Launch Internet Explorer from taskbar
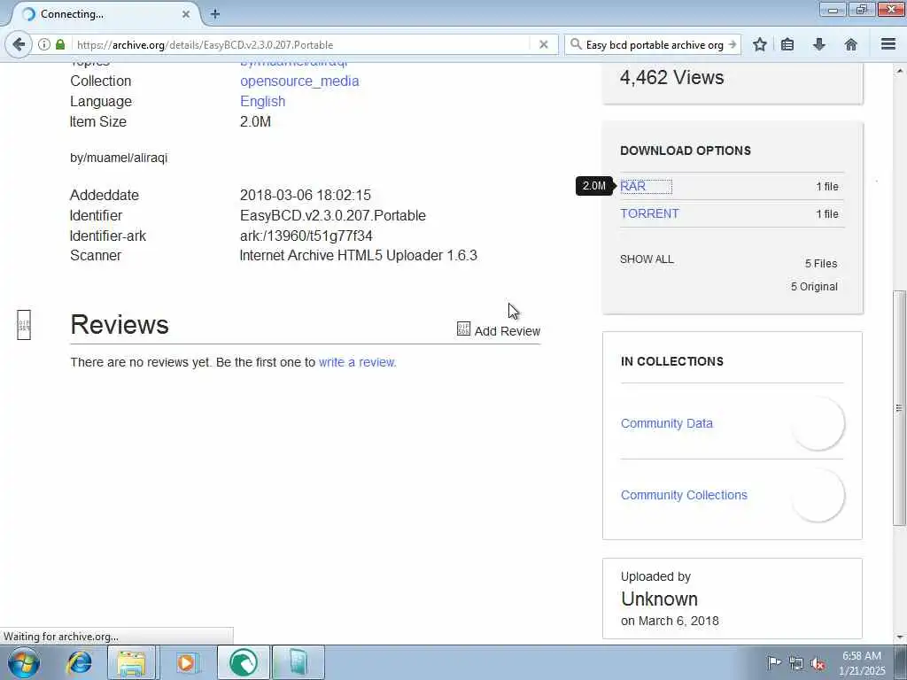907x680 pixels. pyautogui.click(x=79, y=662)
